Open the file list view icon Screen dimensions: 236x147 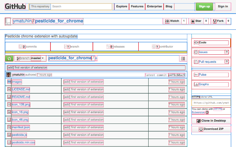coord(183,58)
